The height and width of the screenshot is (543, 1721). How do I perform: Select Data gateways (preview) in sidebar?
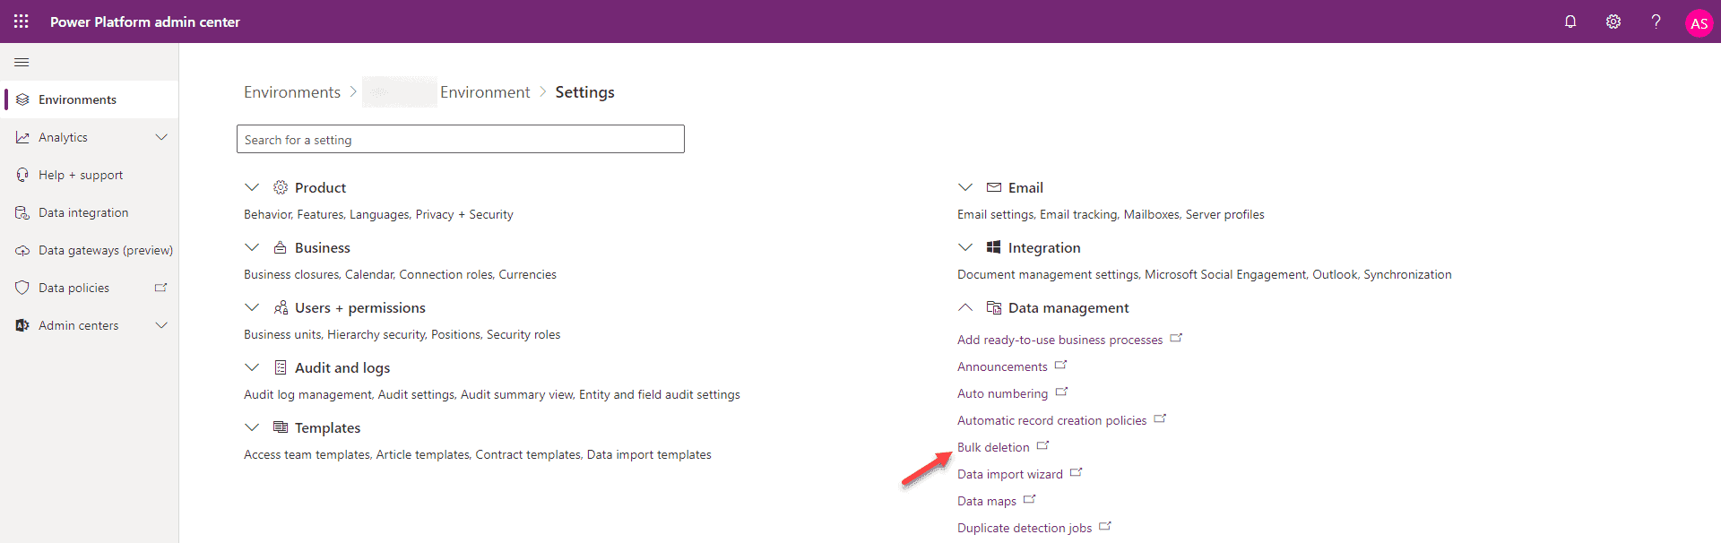coord(90,250)
